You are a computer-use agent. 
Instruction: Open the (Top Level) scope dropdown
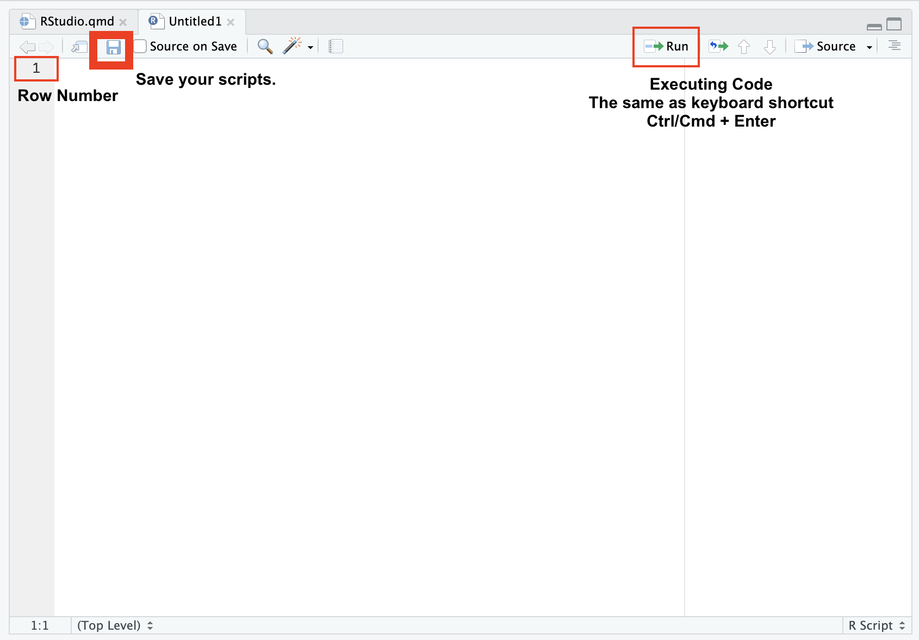115,625
